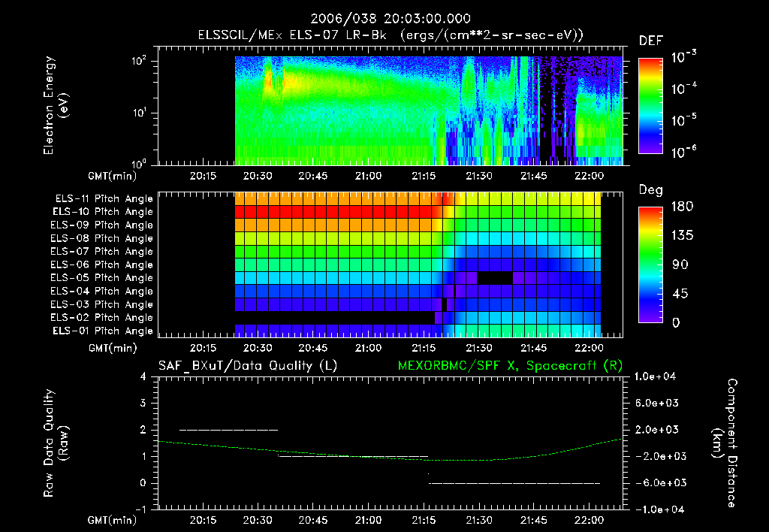Select the ELS-09 Pitch Angle row label
Viewport: 769px width, 532px height.
(x=101, y=225)
